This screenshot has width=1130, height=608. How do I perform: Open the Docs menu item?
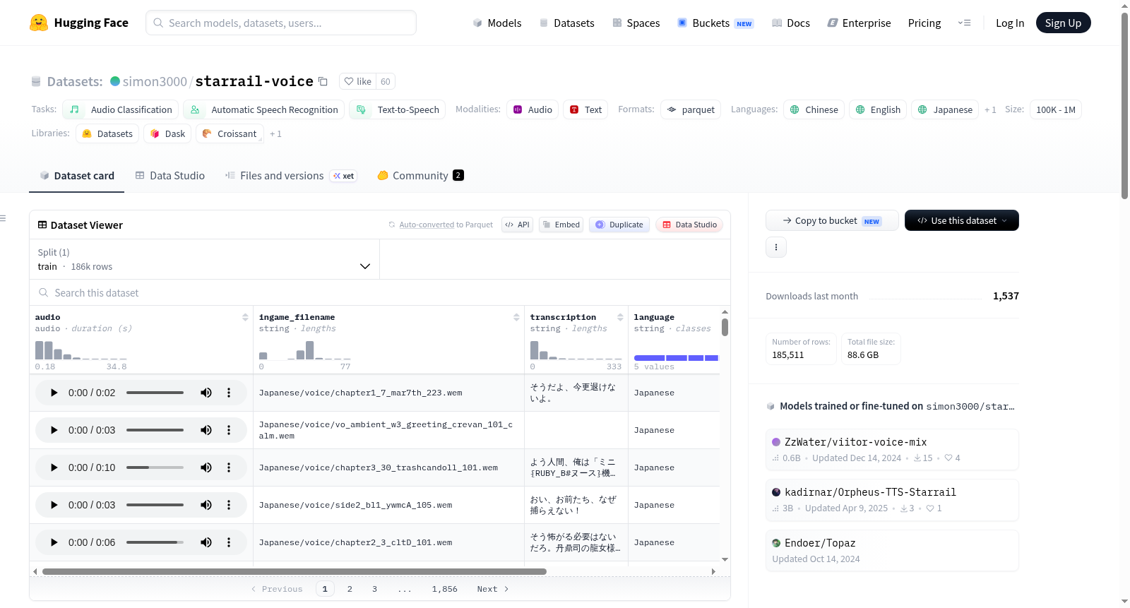[790, 23]
